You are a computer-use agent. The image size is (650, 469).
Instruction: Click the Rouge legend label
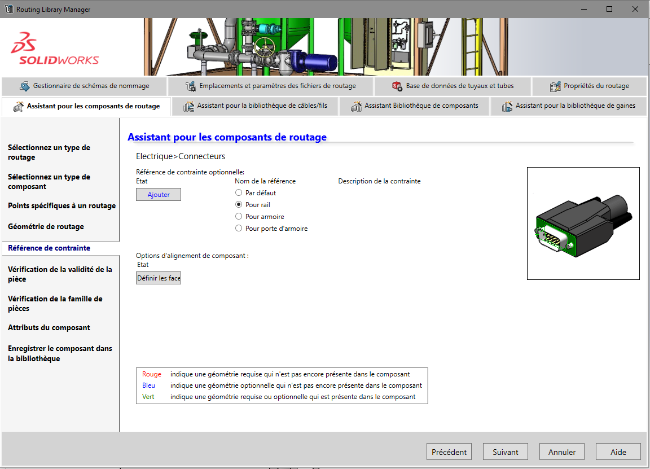pos(152,374)
